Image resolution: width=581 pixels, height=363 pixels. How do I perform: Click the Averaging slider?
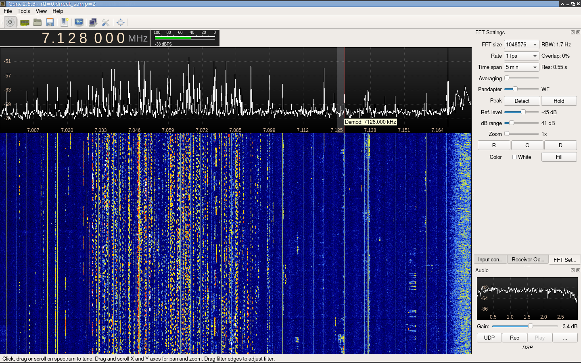521,78
